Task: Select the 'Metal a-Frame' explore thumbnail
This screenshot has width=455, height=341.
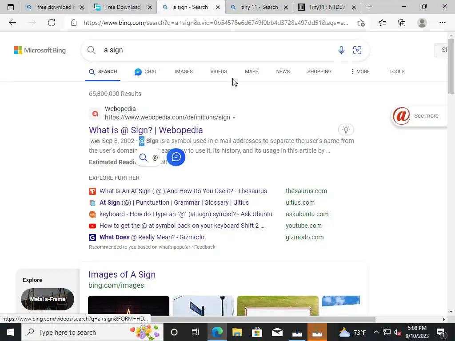Action: [48, 299]
